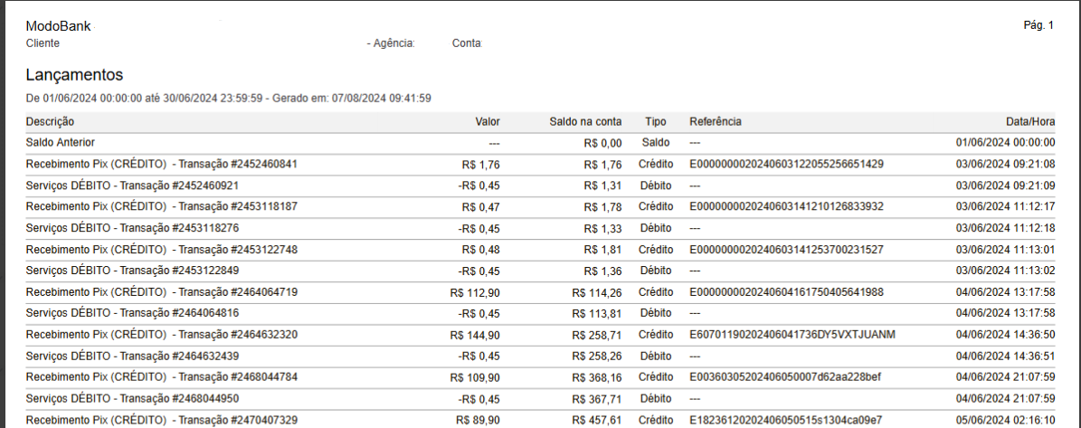Screen dimensions: 1081x428
Task: Click the 'Valor' column header
Action: point(488,121)
